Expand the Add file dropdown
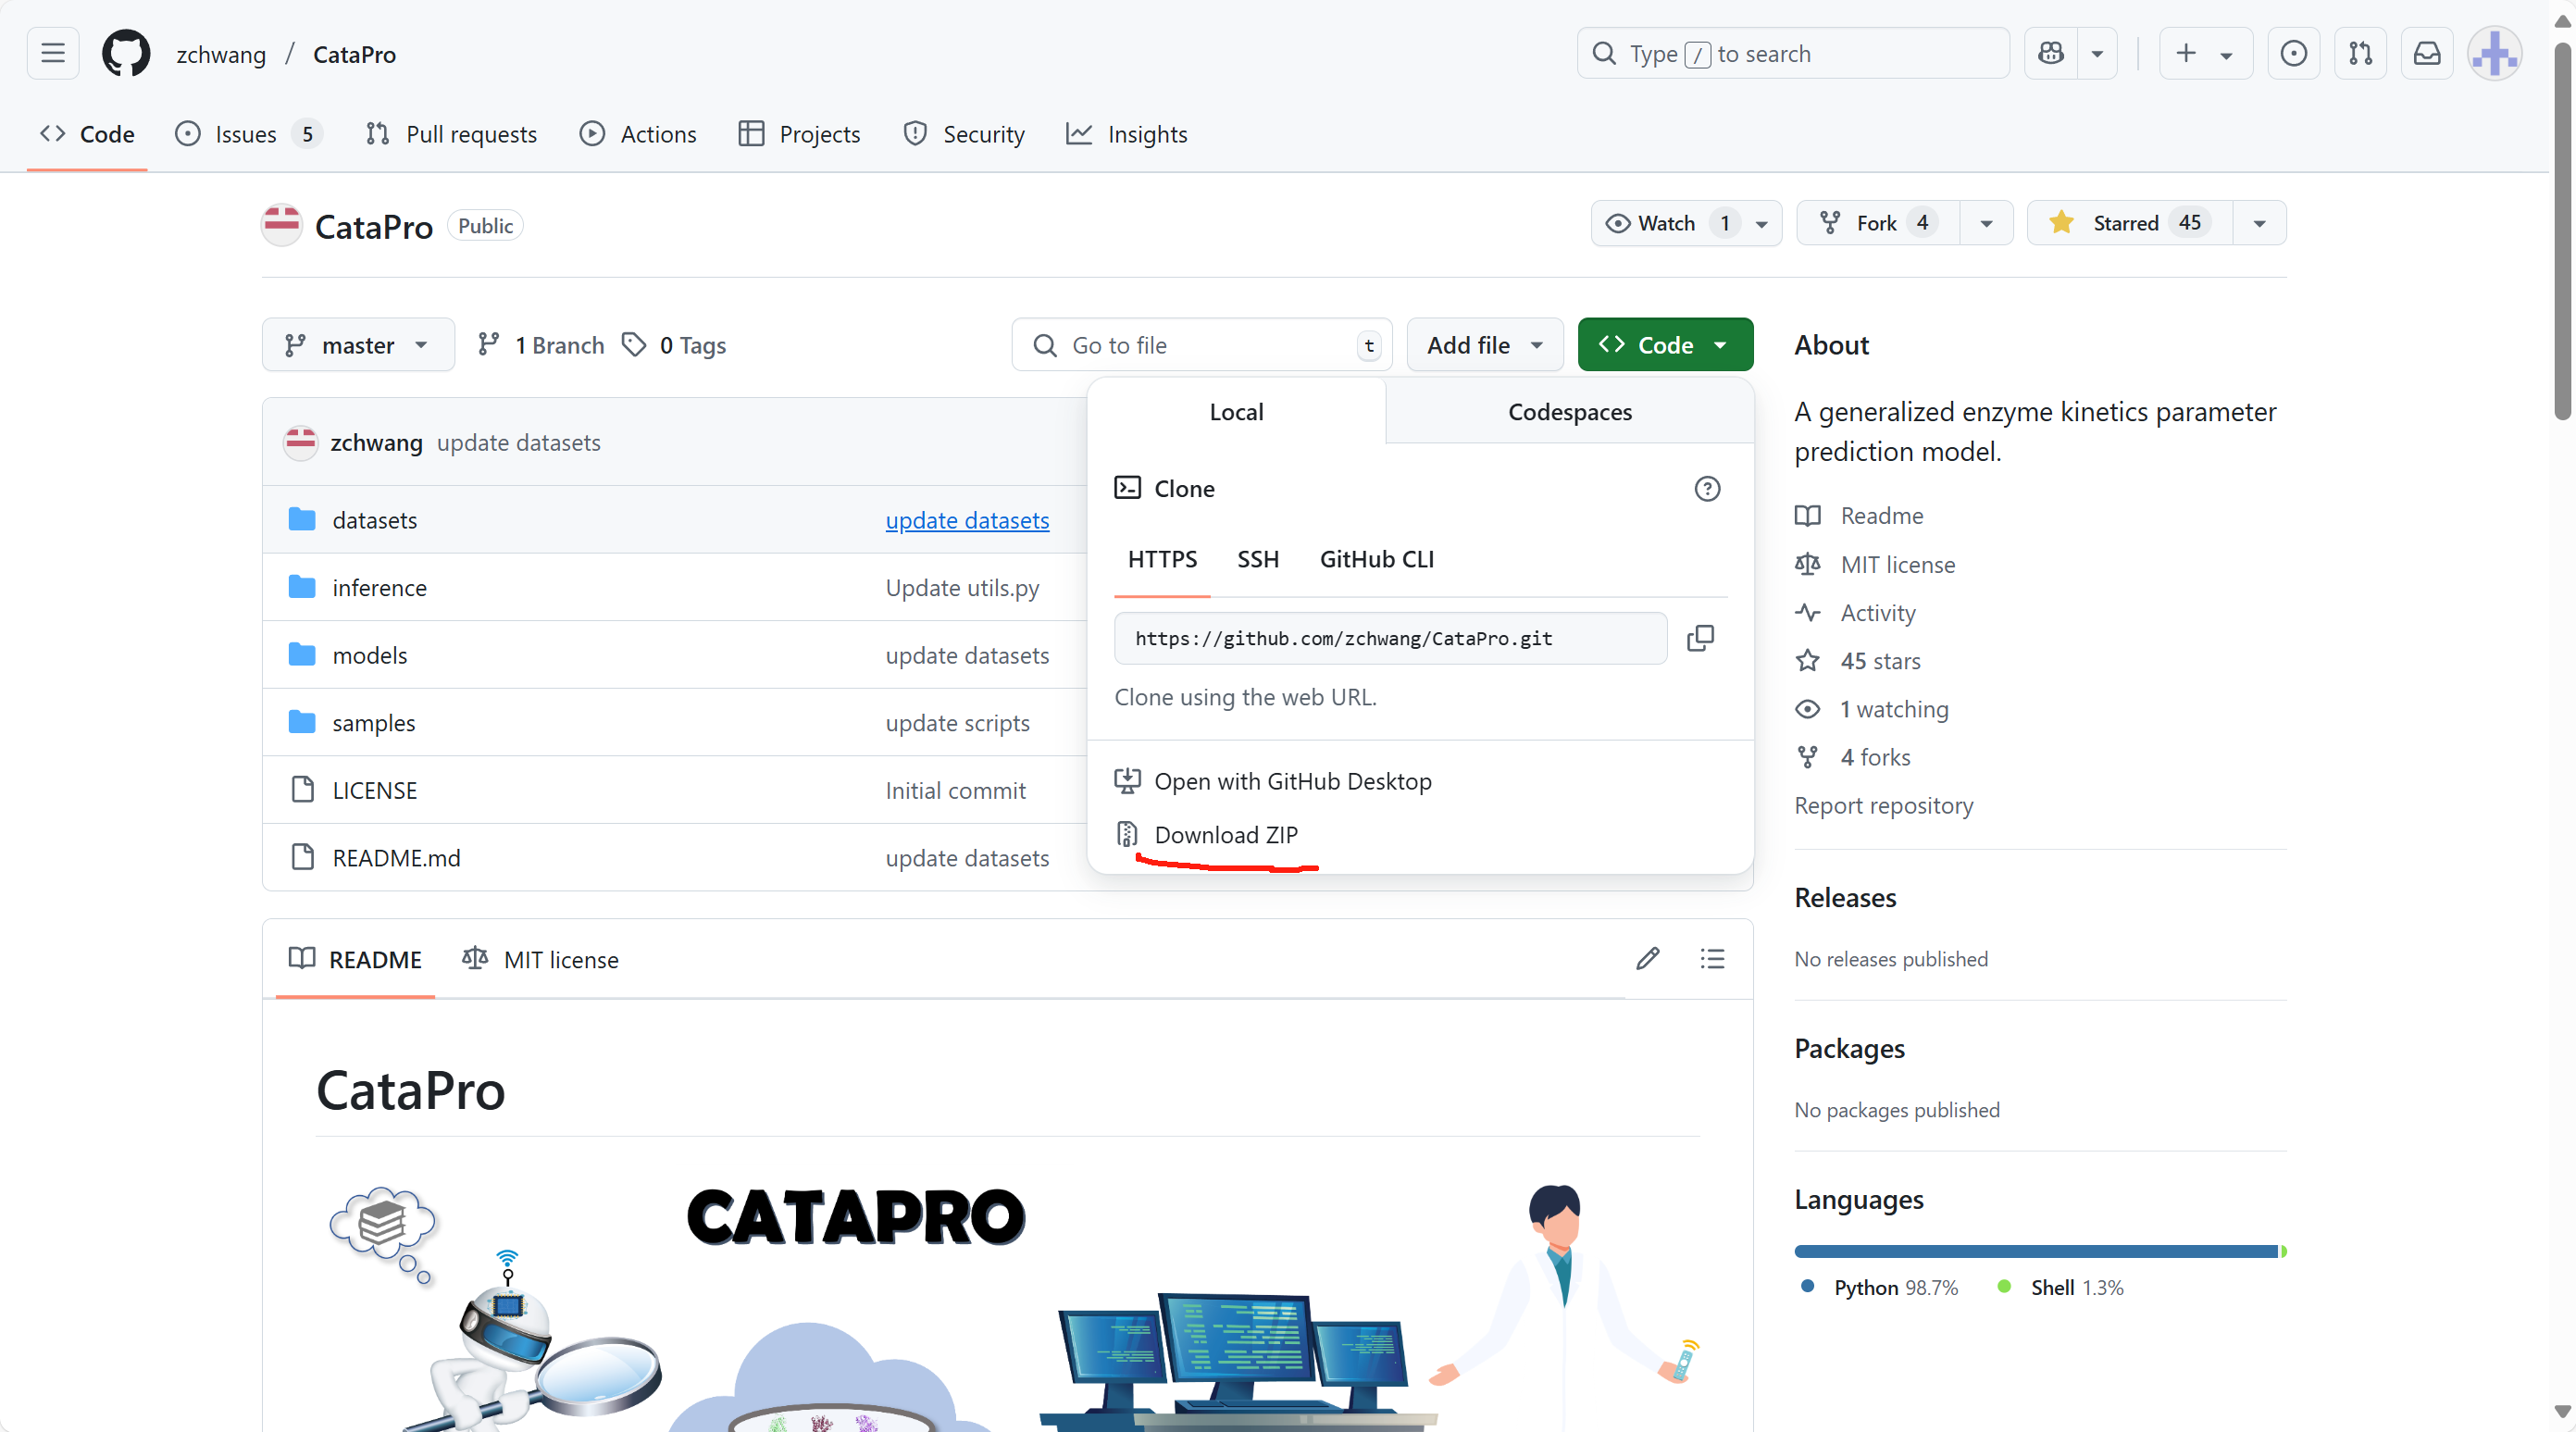The height and width of the screenshot is (1432, 2576). [x=1484, y=345]
